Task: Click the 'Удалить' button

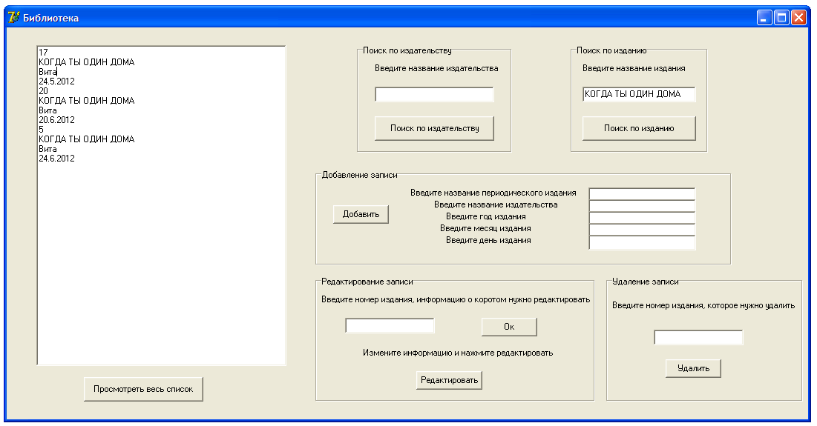Action: [694, 368]
